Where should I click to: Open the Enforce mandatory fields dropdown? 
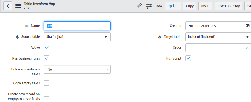[77, 69]
